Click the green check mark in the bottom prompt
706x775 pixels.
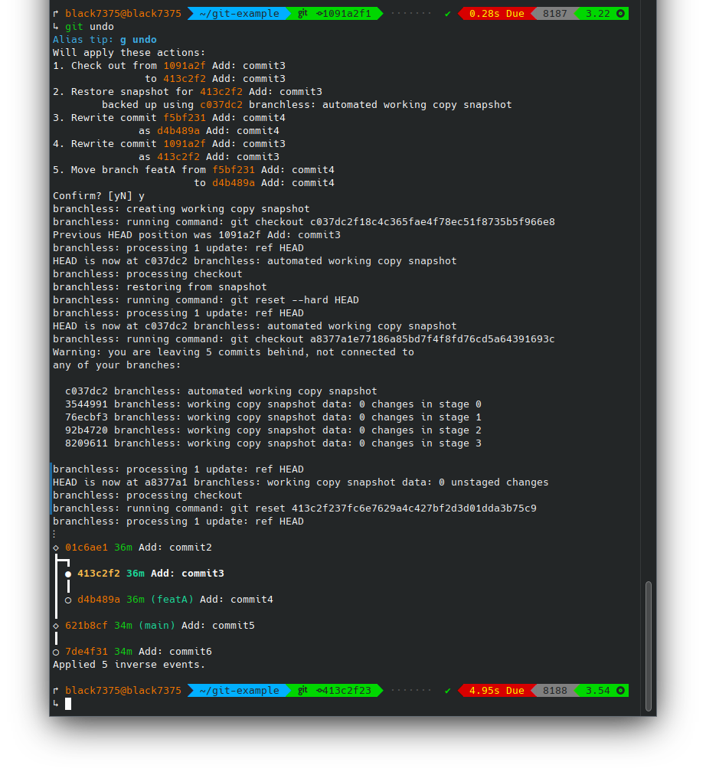tap(448, 691)
